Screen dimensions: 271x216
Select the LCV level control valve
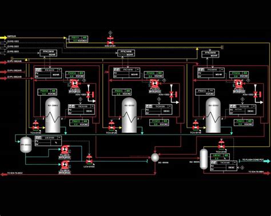click(89, 160)
